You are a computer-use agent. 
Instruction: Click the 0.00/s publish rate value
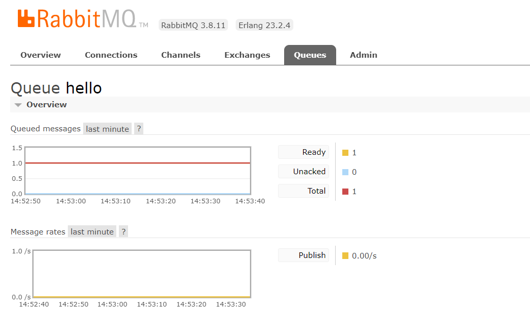[364, 256]
